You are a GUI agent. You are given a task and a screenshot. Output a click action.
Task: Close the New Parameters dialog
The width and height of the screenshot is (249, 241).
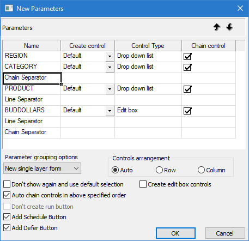(240, 8)
